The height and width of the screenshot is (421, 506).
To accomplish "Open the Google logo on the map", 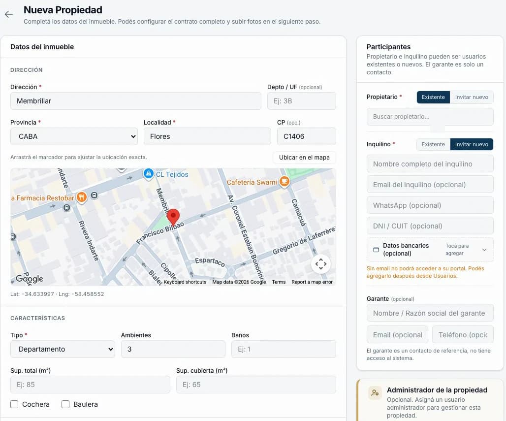I will [30, 279].
